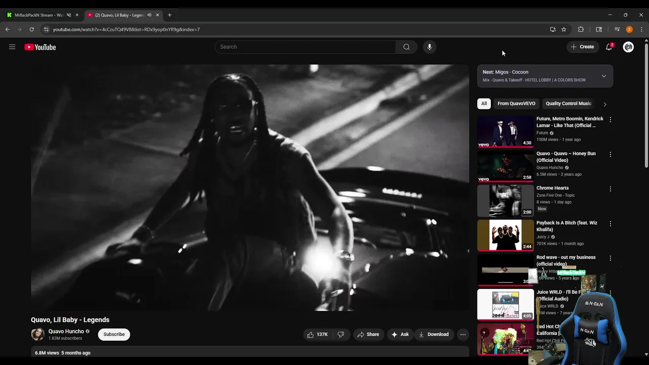Image resolution: width=649 pixels, height=365 pixels.
Task: Click the search magnifier button
Action: 407,47
